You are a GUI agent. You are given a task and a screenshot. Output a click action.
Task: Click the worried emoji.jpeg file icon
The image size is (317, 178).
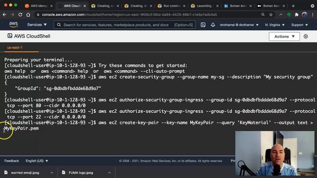6,173
